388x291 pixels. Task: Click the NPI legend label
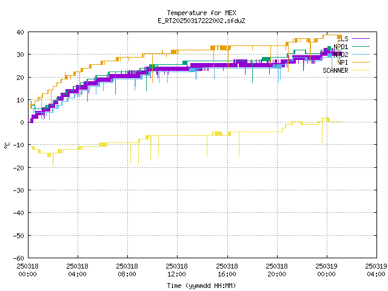click(x=343, y=62)
